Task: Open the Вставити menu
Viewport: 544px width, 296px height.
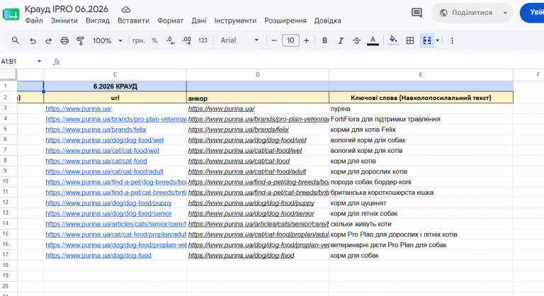Action: click(x=134, y=21)
